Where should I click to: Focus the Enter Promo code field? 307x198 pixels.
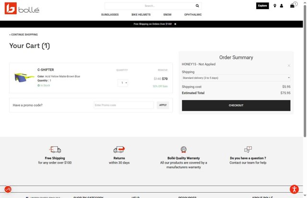coord(124,105)
